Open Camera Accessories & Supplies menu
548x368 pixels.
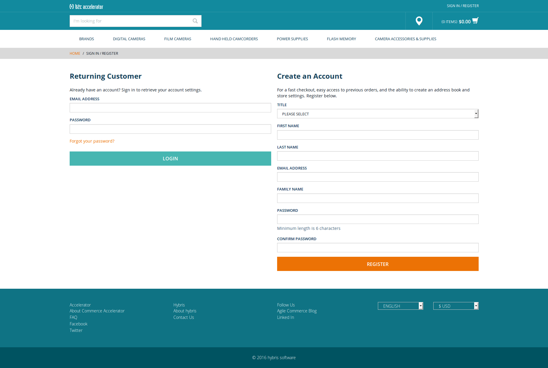pos(405,39)
